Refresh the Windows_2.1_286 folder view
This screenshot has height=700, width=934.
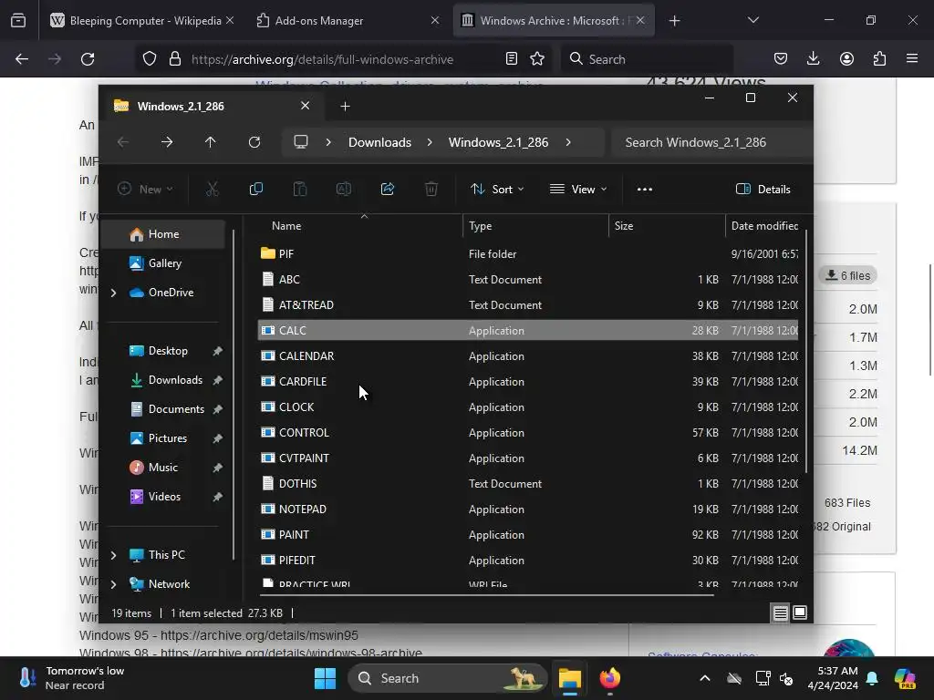254,142
